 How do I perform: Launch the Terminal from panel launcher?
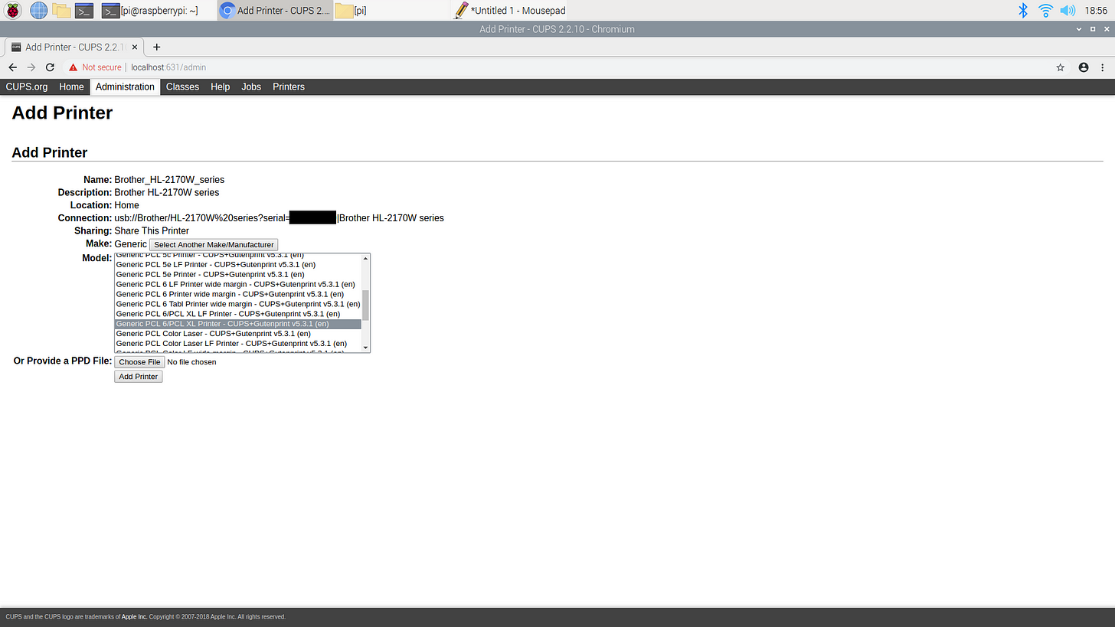85,10
